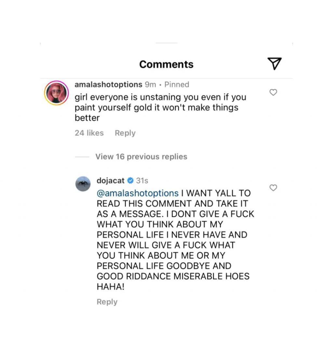Reply to dojacat's comment
The image size is (333, 355).
click(x=107, y=302)
